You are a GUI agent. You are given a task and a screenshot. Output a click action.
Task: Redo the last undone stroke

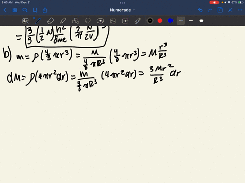point(210,10)
